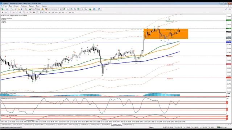This screenshot has width=232, height=130.
Task: Open the Market Watch window icon
Action: pos(12,9)
